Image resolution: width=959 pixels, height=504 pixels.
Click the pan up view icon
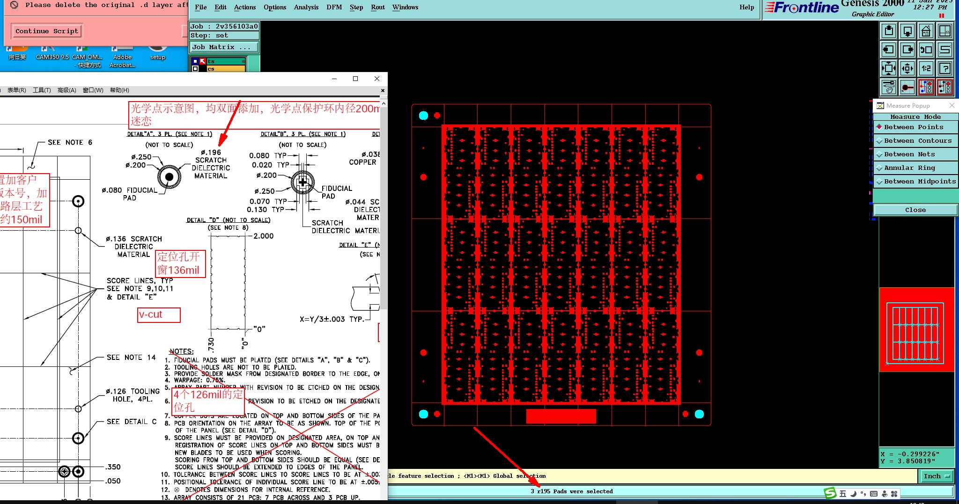point(889,31)
